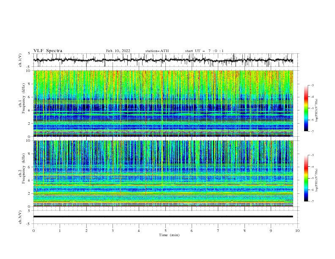Click the time axis tick label "6"
Image resolution: width=335 pixels, height=259 pixels.
click(x=192, y=231)
